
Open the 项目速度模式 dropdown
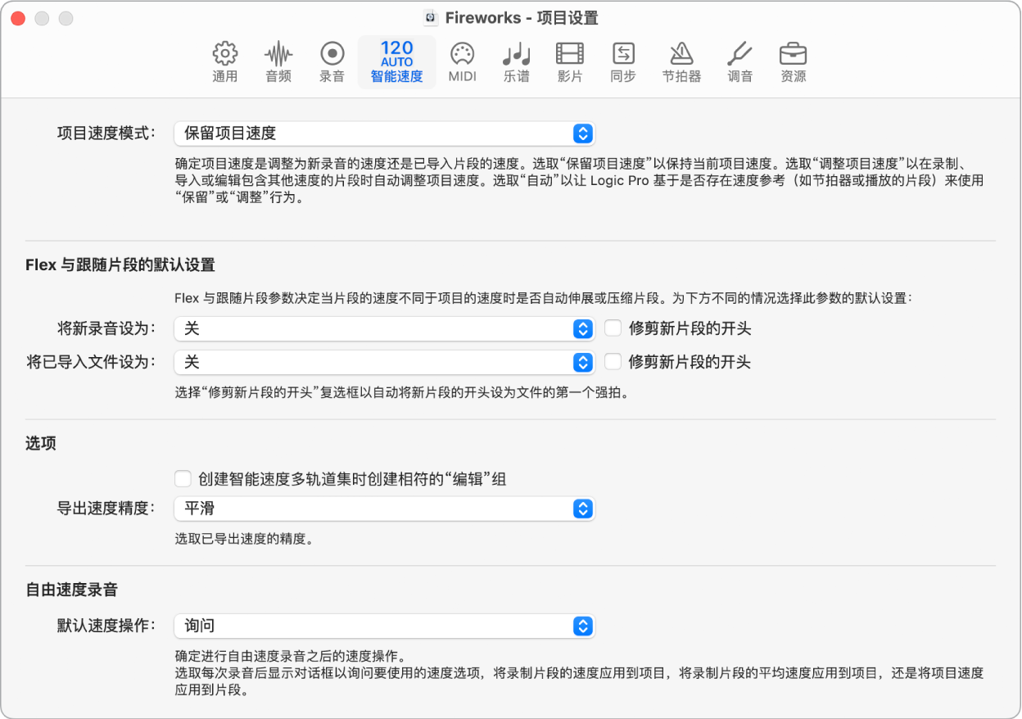pyautogui.click(x=384, y=133)
